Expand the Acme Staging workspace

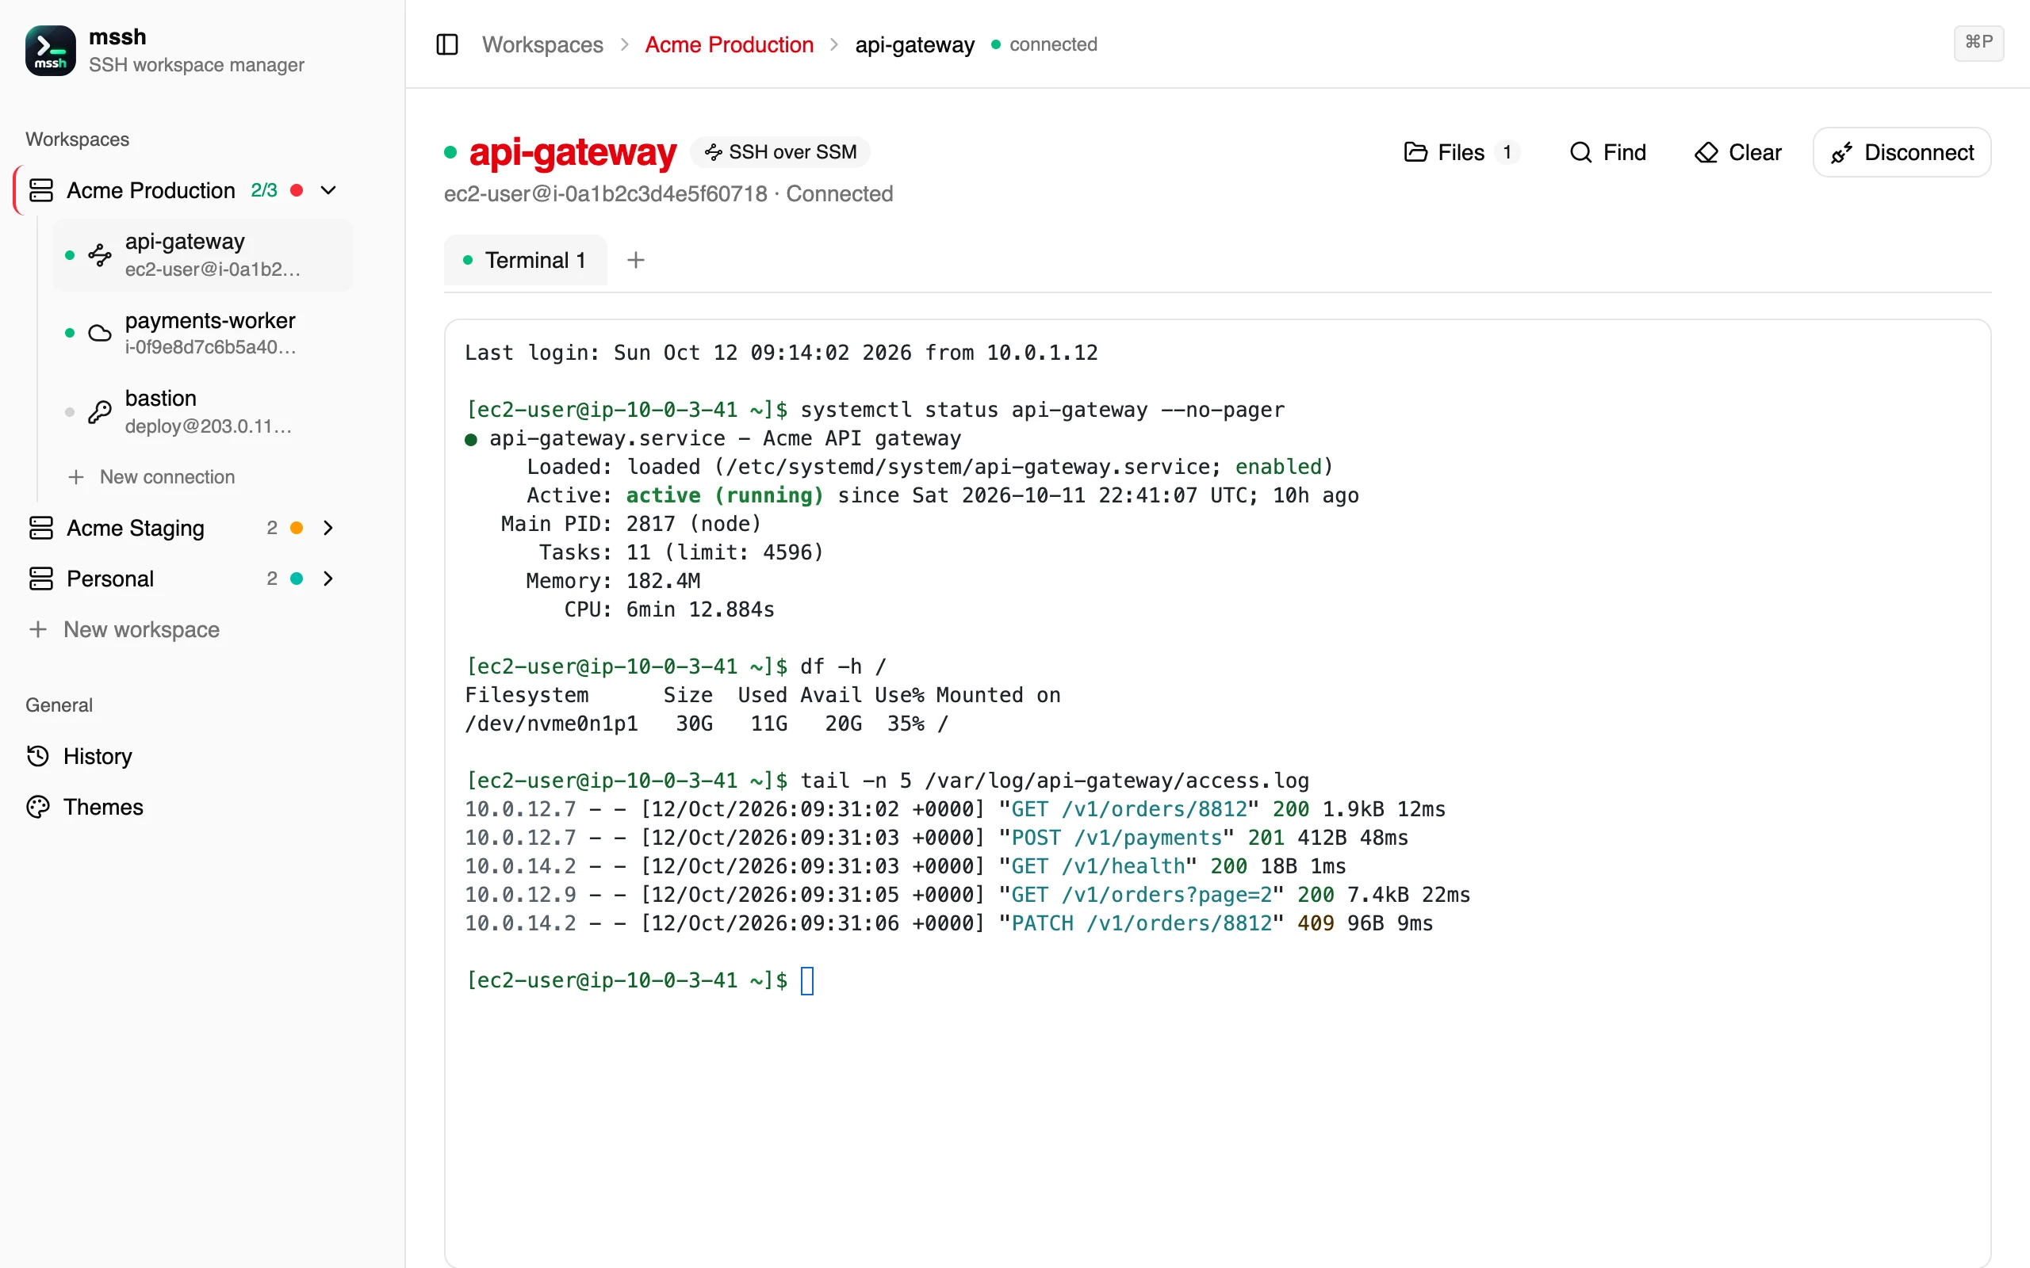329,529
